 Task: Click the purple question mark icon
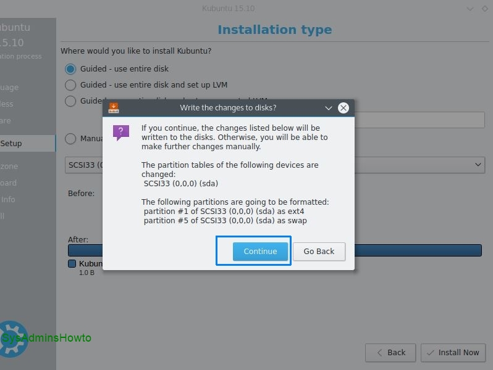pos(121,133)
